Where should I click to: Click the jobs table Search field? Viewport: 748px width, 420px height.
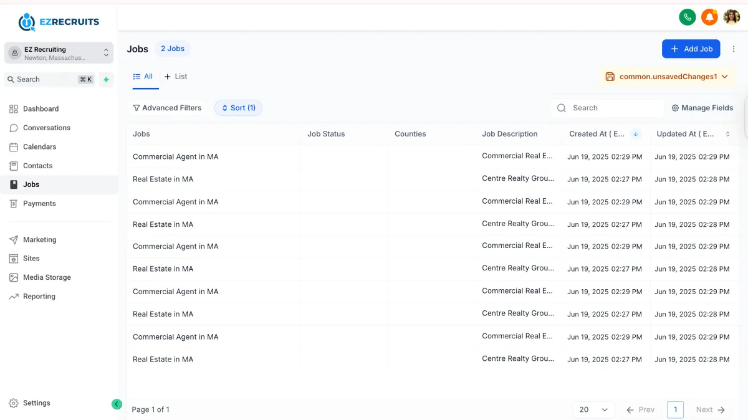pos(607,108)
